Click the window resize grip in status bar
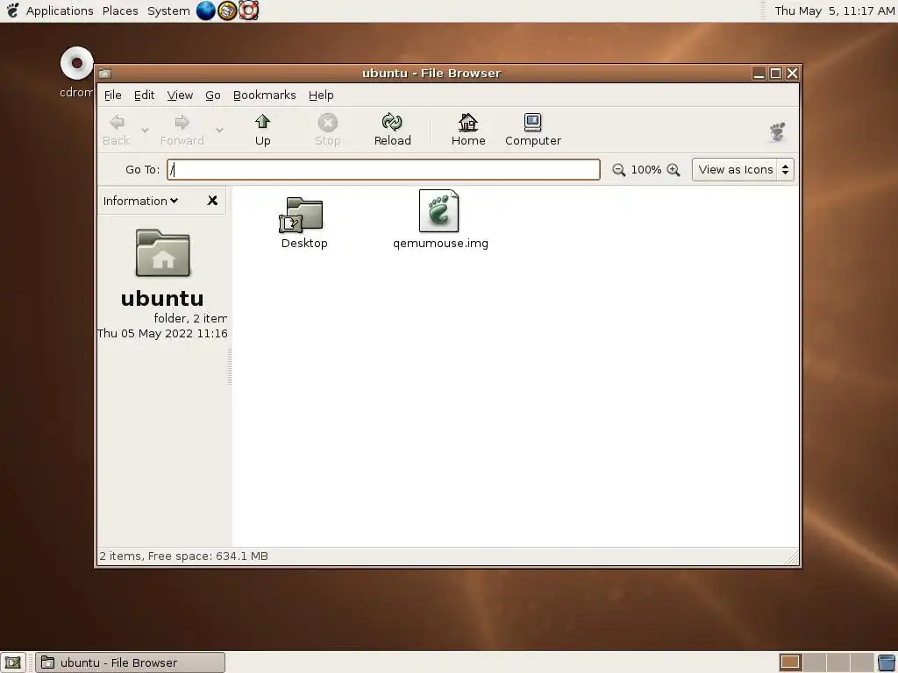This screenshot has width=898, height=673. pos(792,556)
